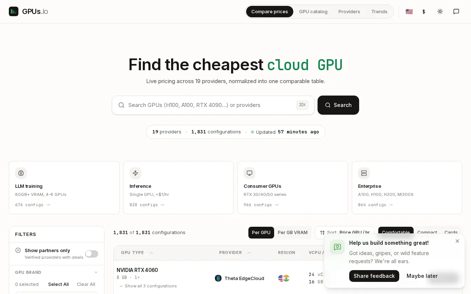This screenshot has height=294, width=471.
Task: Select Compact table density
Action: (427, 233)
